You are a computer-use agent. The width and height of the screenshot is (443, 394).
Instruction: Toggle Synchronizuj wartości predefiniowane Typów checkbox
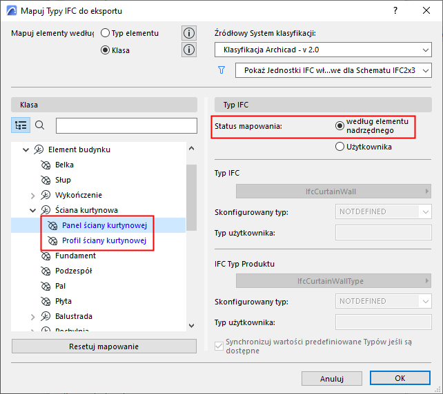219,346
